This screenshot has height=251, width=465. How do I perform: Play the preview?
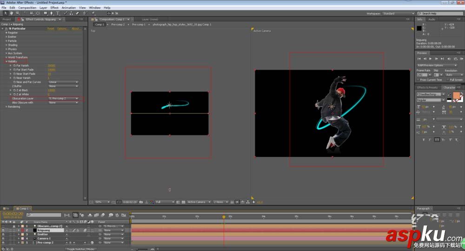coord(430,58)
